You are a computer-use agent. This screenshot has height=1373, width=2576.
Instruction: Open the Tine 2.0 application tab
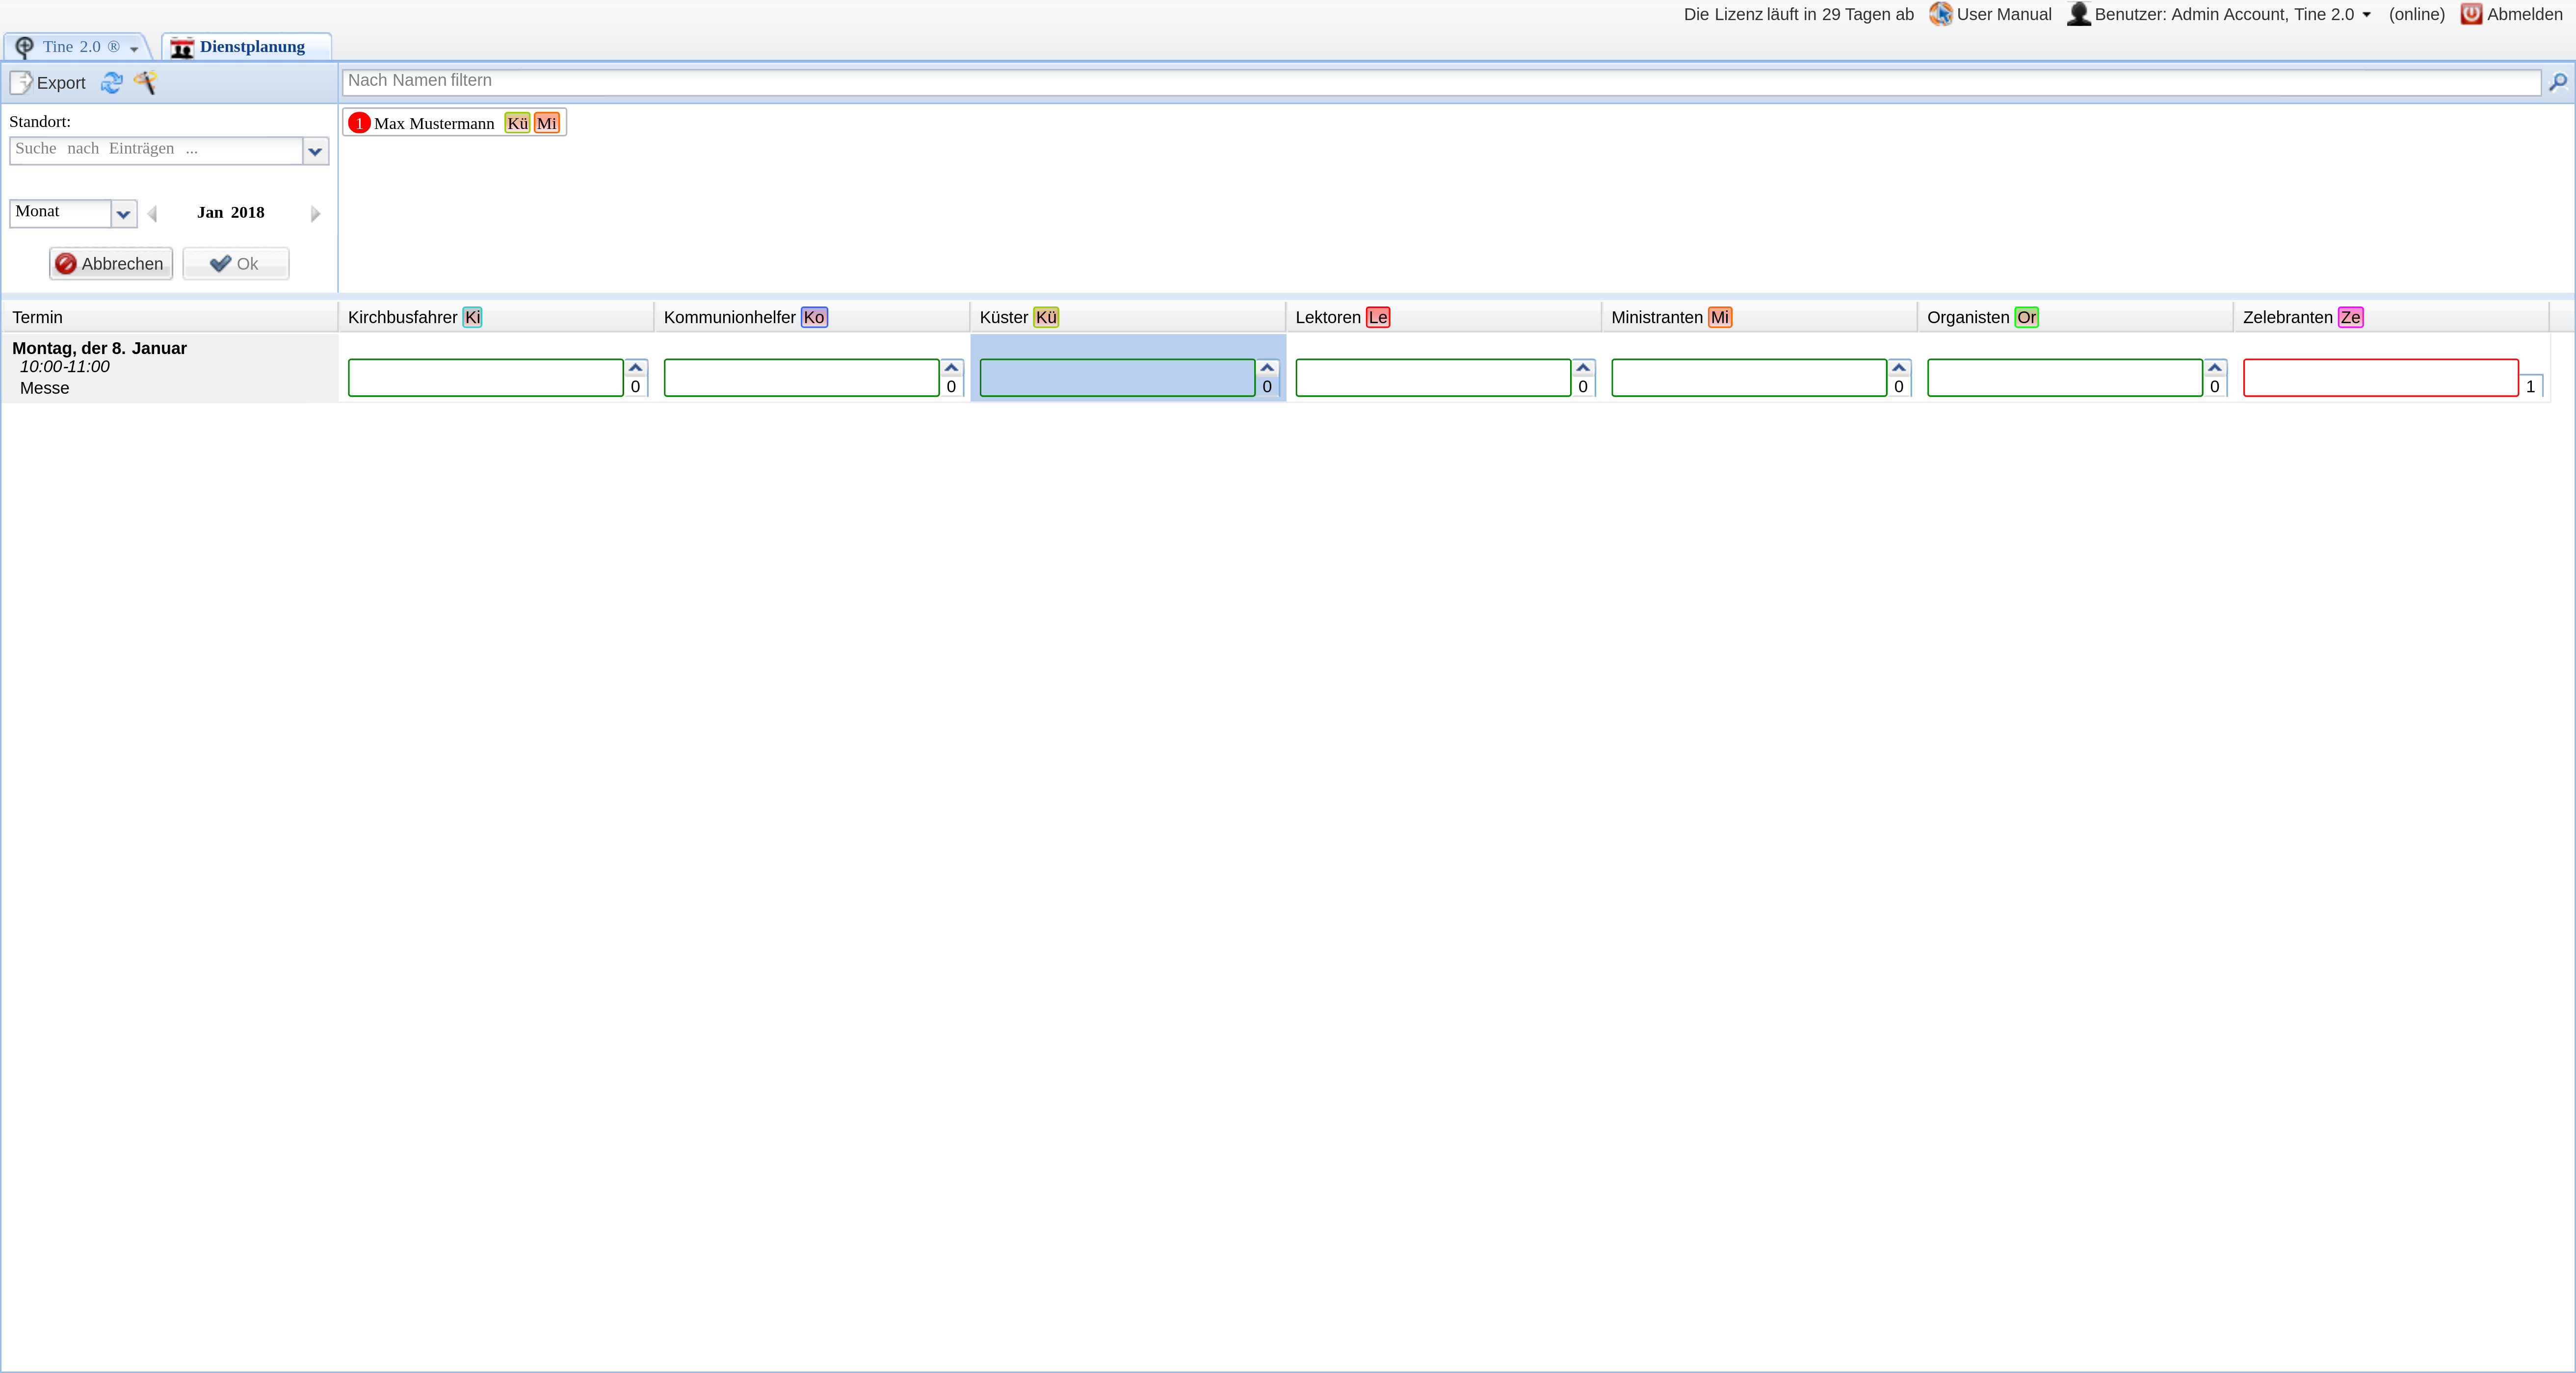(x=78, y=47)
